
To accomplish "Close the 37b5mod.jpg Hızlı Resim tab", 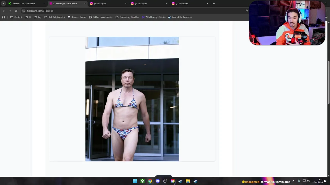I will click(x=85, y=4).
